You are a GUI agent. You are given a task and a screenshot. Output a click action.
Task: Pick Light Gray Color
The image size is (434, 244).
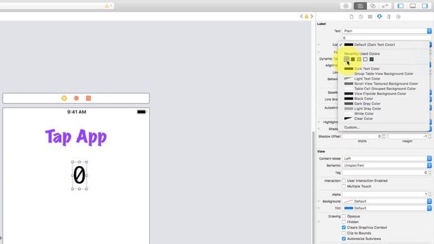click(x=384, y=108)
